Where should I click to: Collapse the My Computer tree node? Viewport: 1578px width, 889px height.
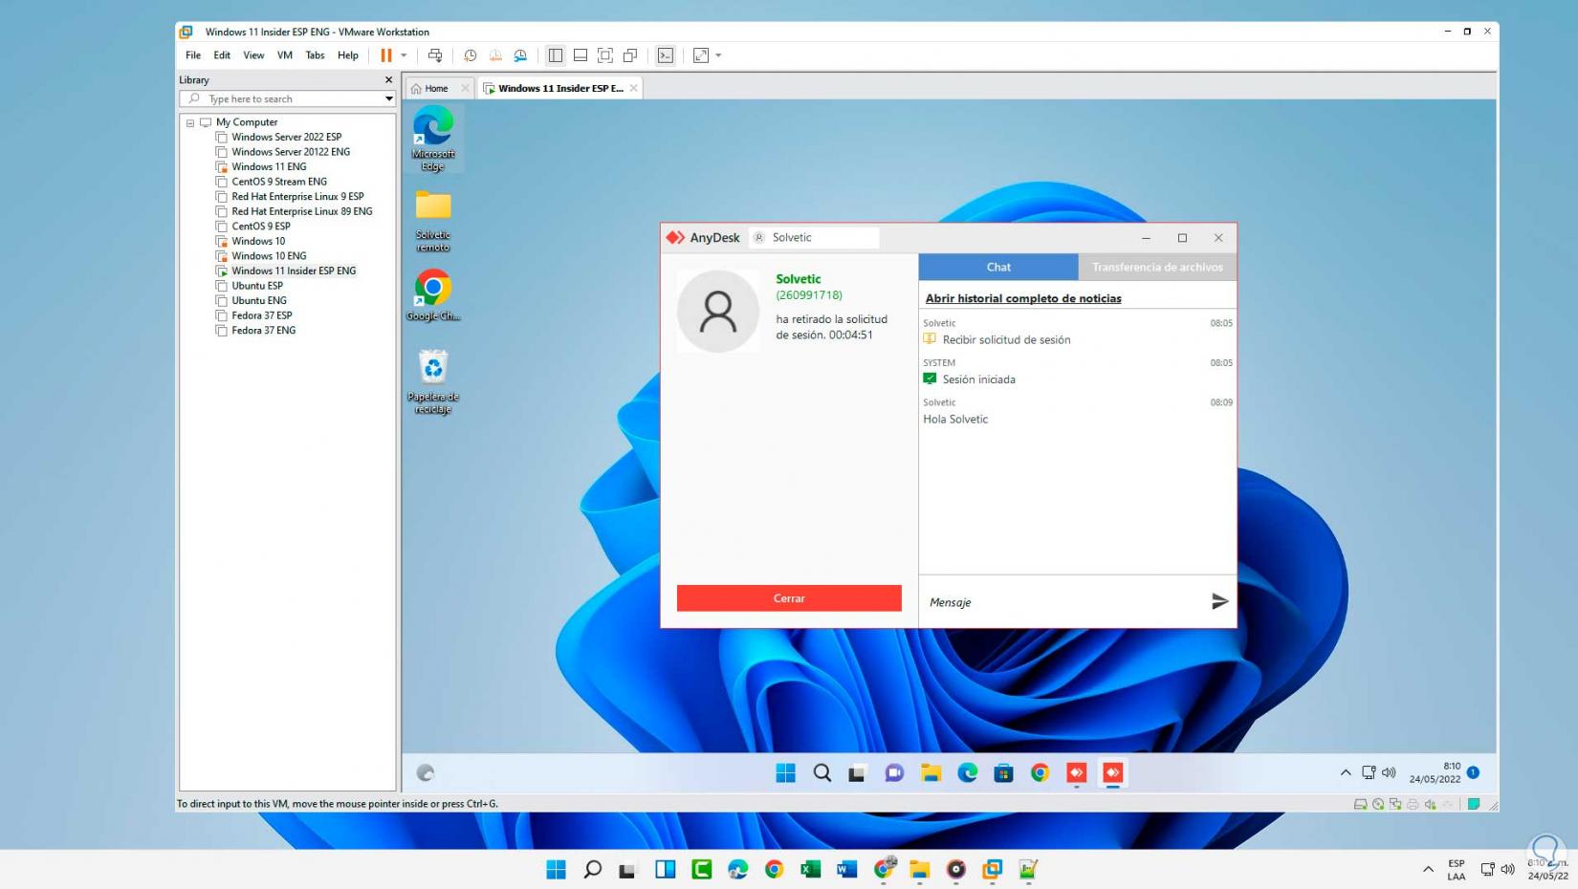click(190, 122)
